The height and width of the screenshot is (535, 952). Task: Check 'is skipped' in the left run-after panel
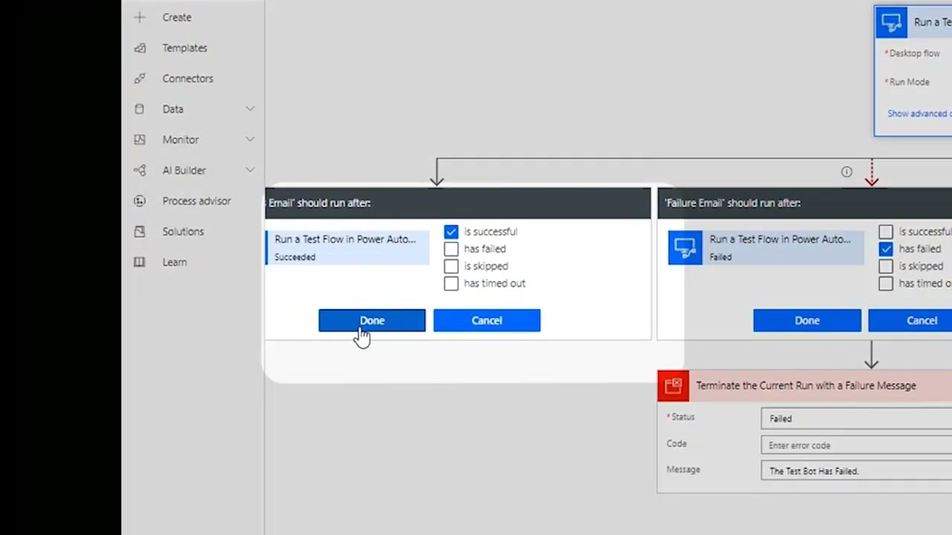point(451,266)
